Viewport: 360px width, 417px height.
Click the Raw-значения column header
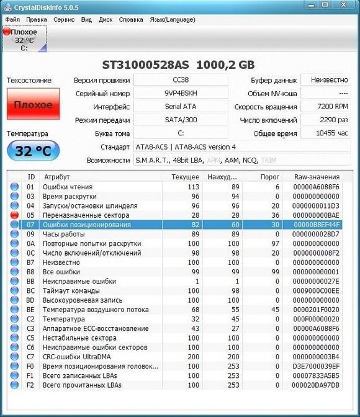pos(313,177)
